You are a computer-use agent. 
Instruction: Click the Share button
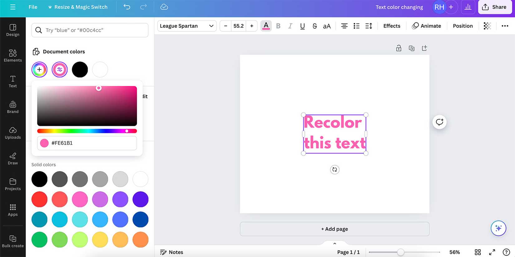point(495,7)
